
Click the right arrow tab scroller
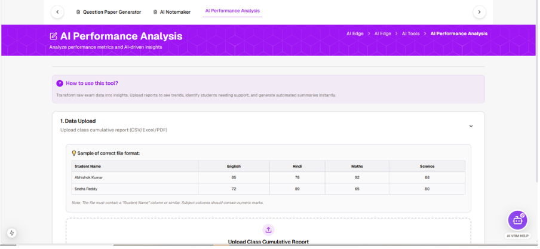point(480,12)
